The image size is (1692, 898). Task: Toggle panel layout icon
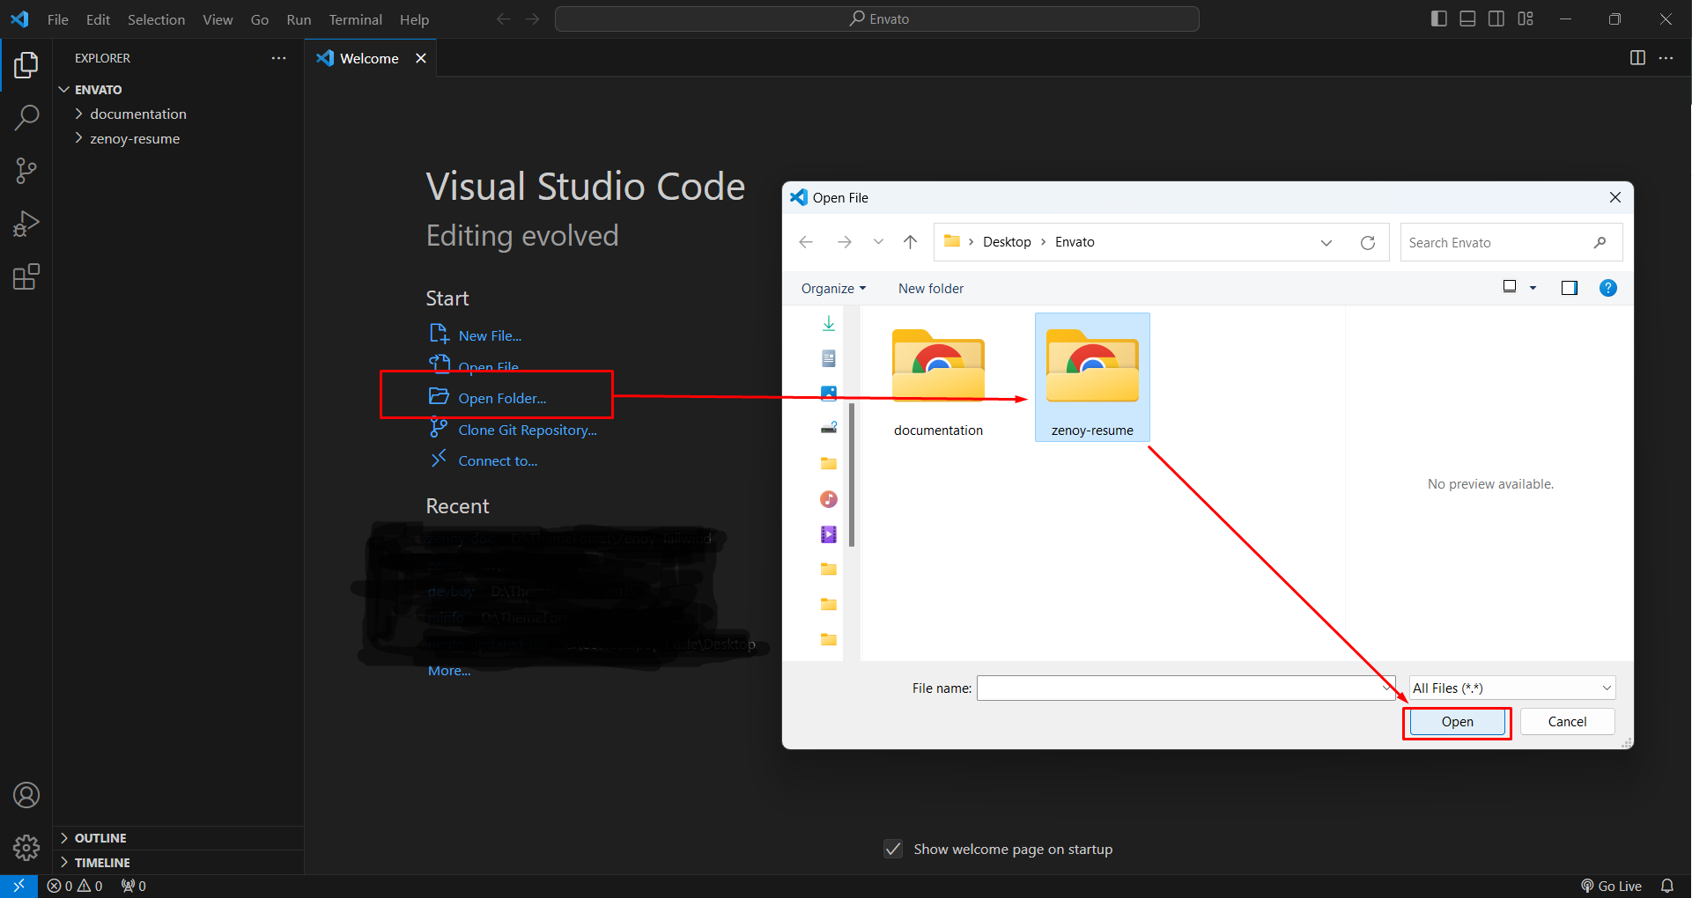pyautogui.click(x=1467, y=18)
